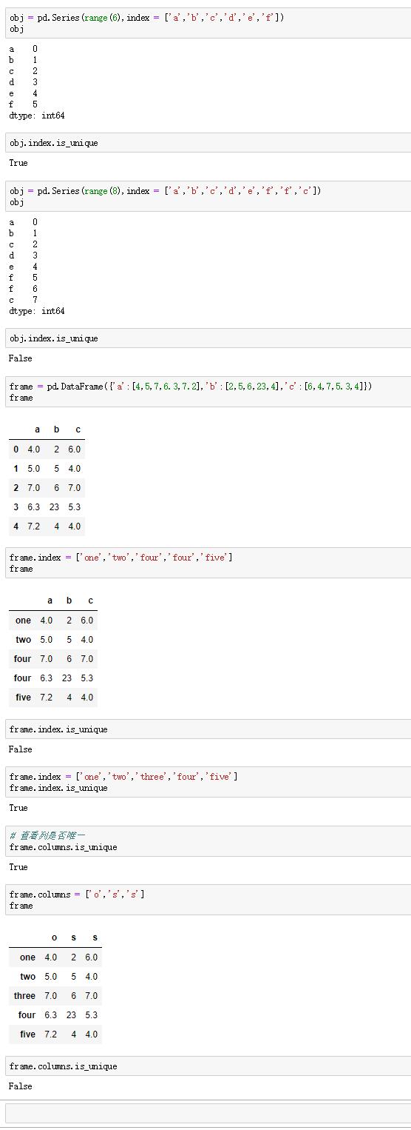Click the cell with pd.Series(range(8))
This screenshot has width=411, height=1130.
point(208,196)
